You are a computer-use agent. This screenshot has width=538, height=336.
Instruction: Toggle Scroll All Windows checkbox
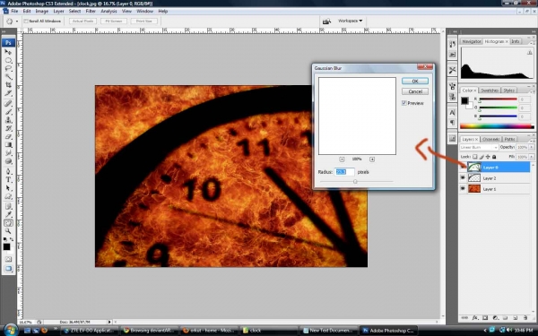click(26, 22)
